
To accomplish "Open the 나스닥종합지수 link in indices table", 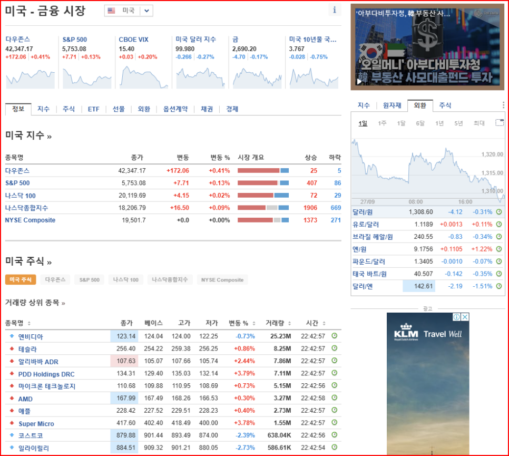I will click(26, 208).
